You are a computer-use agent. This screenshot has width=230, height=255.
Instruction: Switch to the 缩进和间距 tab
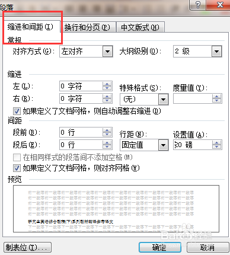point(32,27)
